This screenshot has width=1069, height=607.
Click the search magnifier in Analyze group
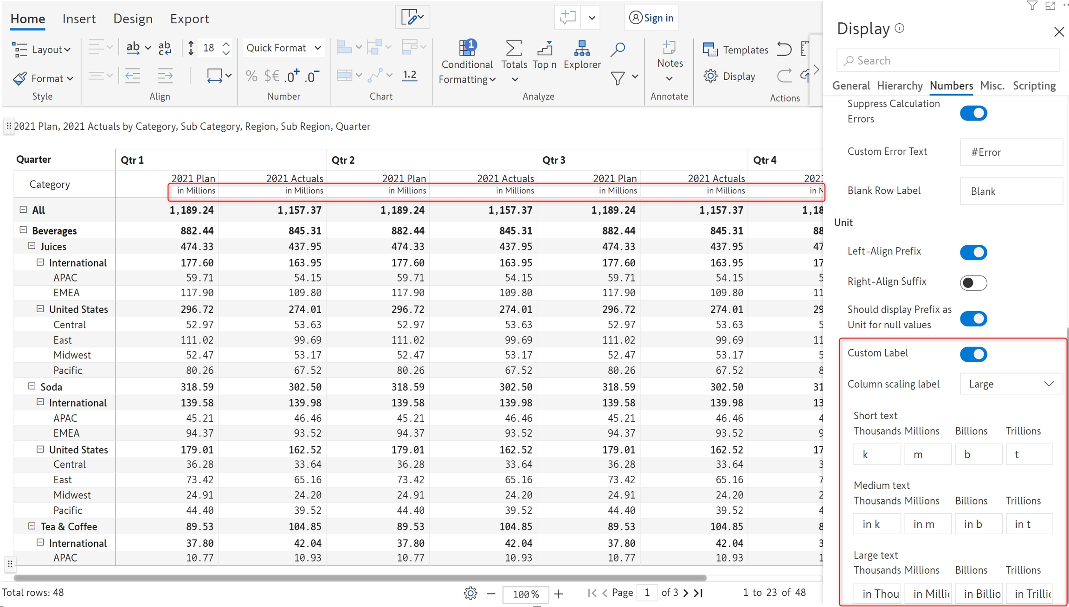click(x=618, y=49)
